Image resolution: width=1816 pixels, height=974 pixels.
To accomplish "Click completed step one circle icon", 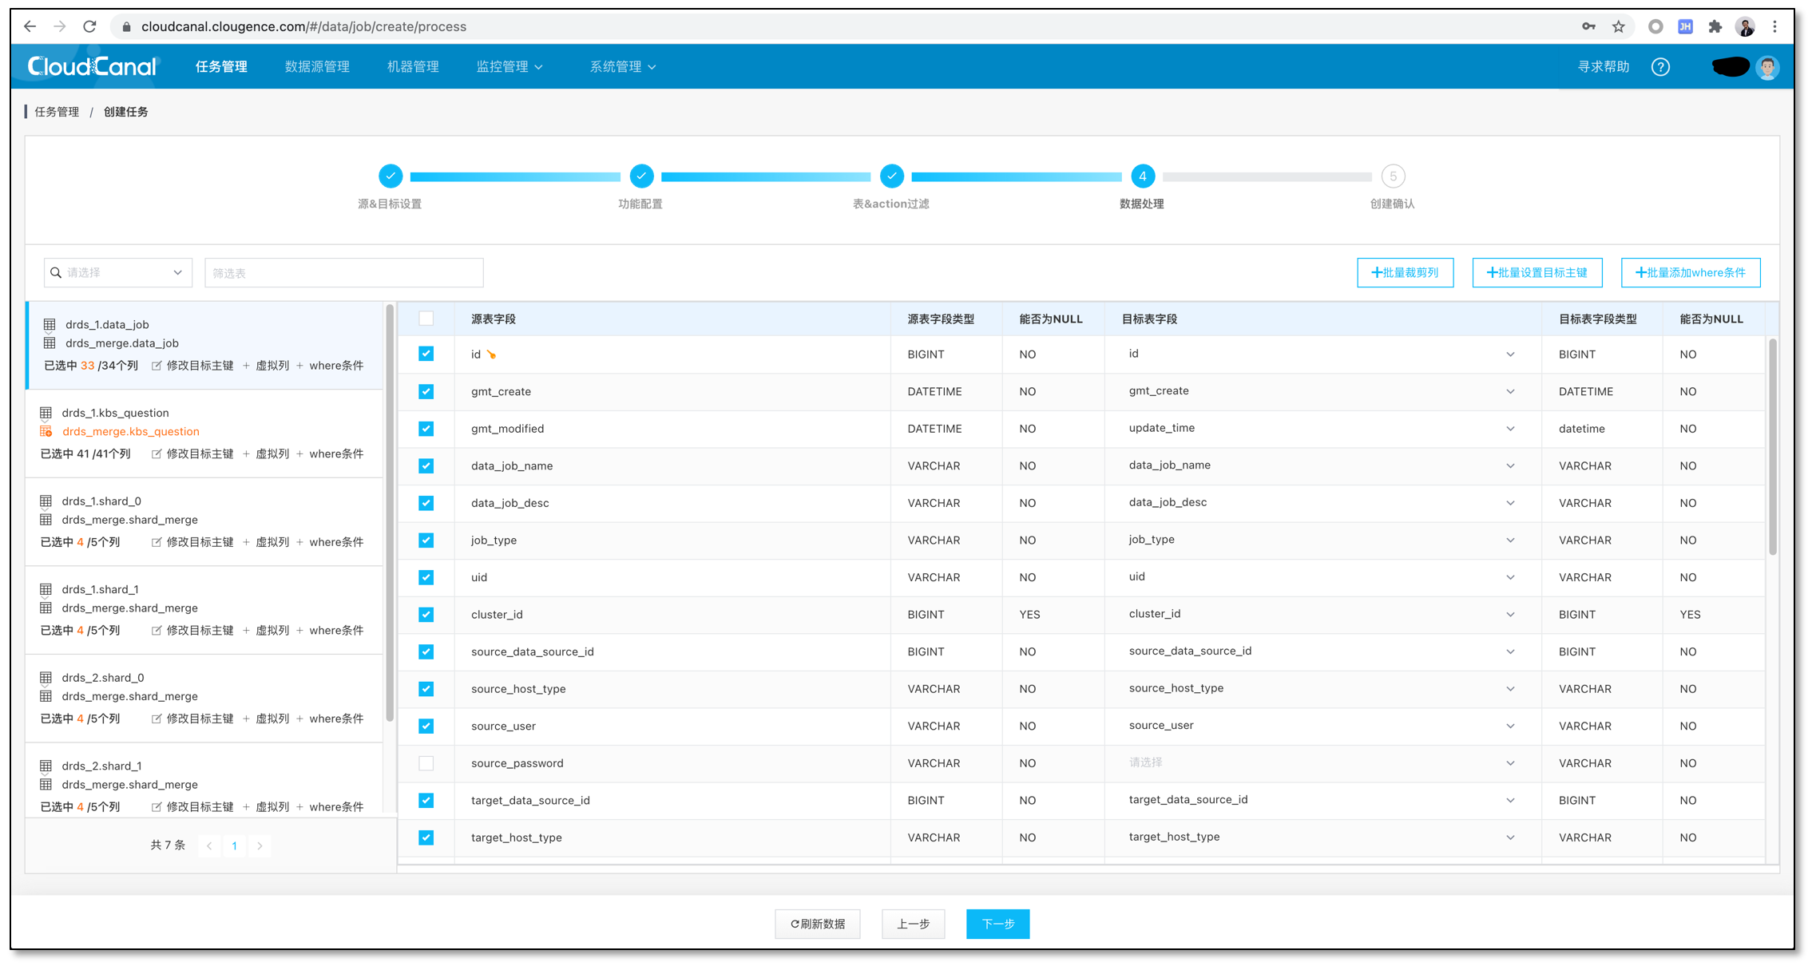I will click(x=391, y=176).
